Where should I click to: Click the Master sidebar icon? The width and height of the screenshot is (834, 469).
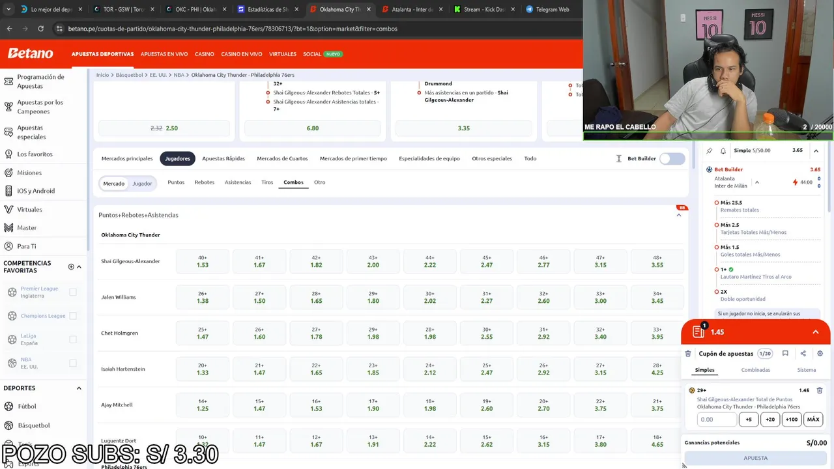click(8, 228)
